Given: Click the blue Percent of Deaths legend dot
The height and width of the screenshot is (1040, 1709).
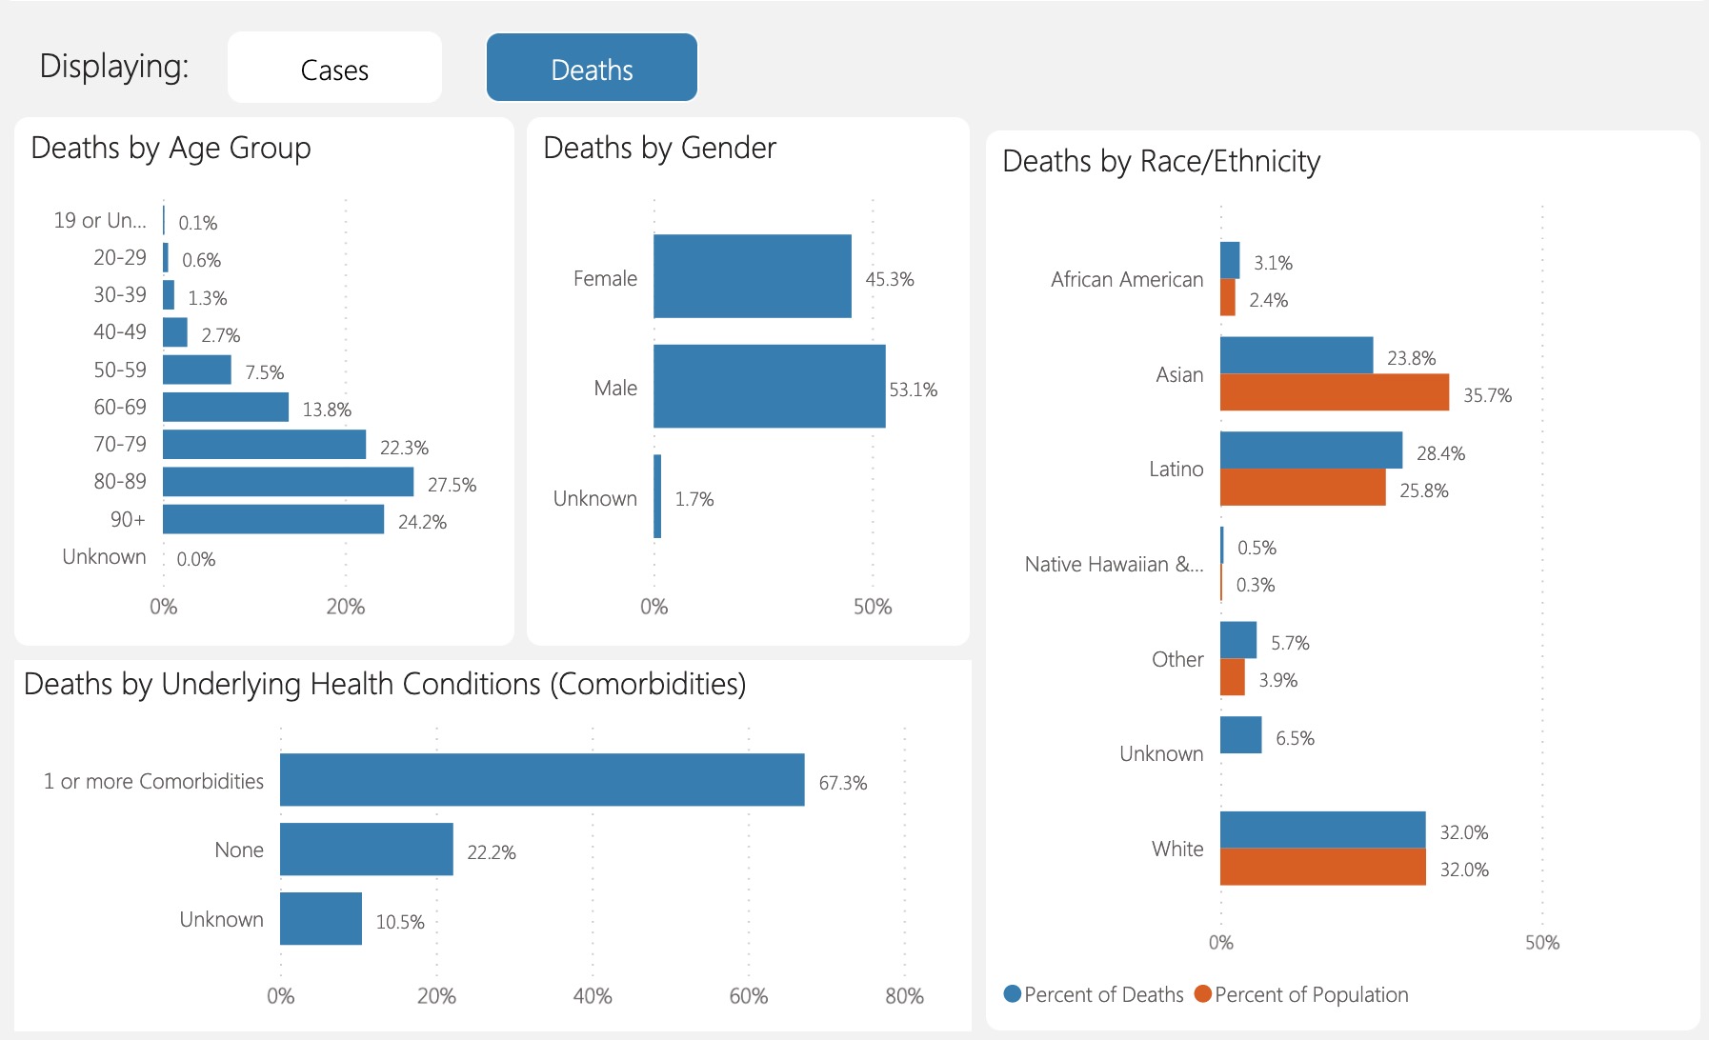Looking at the screenshot, I should [x=1013, y=994].
